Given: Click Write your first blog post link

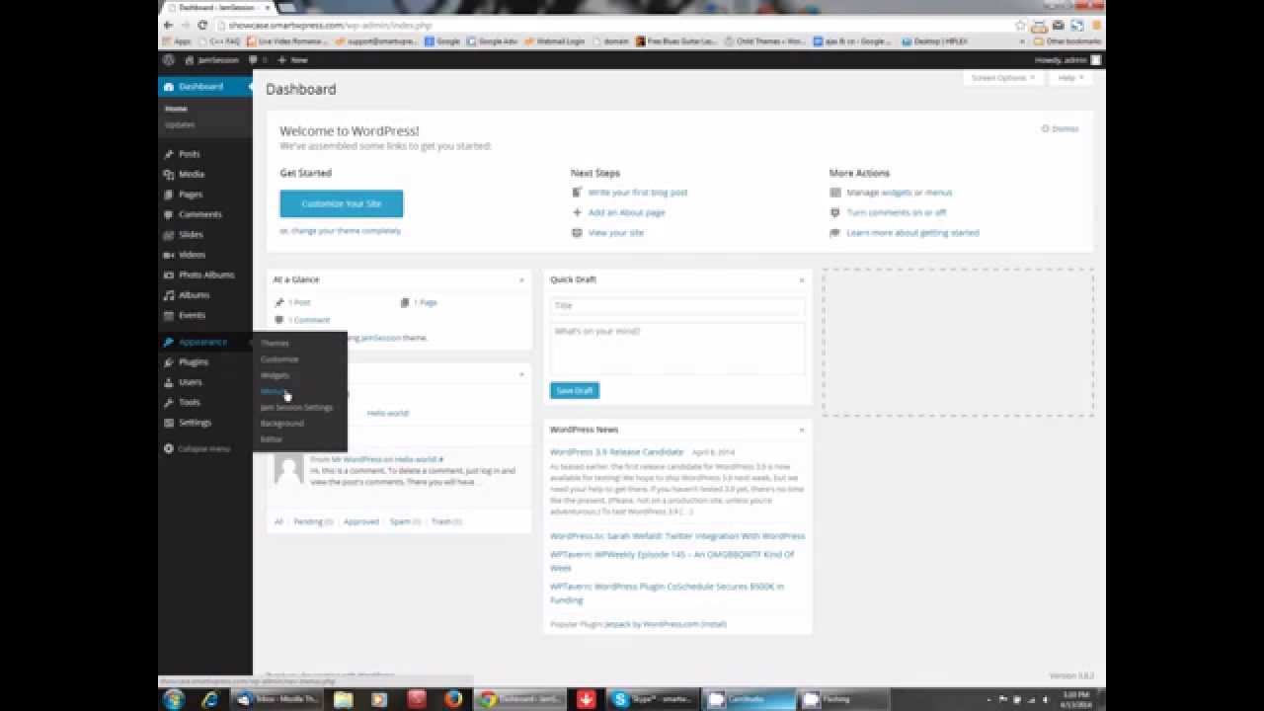Looking at the screenshot, I should pos(638,193).
